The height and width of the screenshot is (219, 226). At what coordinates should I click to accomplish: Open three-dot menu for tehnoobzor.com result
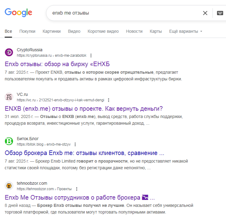click(x=76, y=189)
